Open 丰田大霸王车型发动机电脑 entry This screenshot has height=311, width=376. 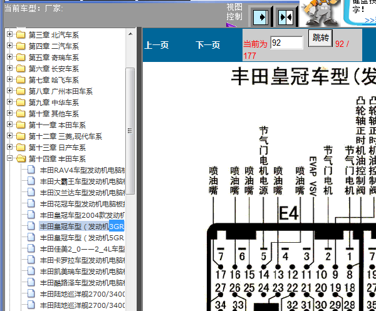pyautogui.click(x=82, y=181)
